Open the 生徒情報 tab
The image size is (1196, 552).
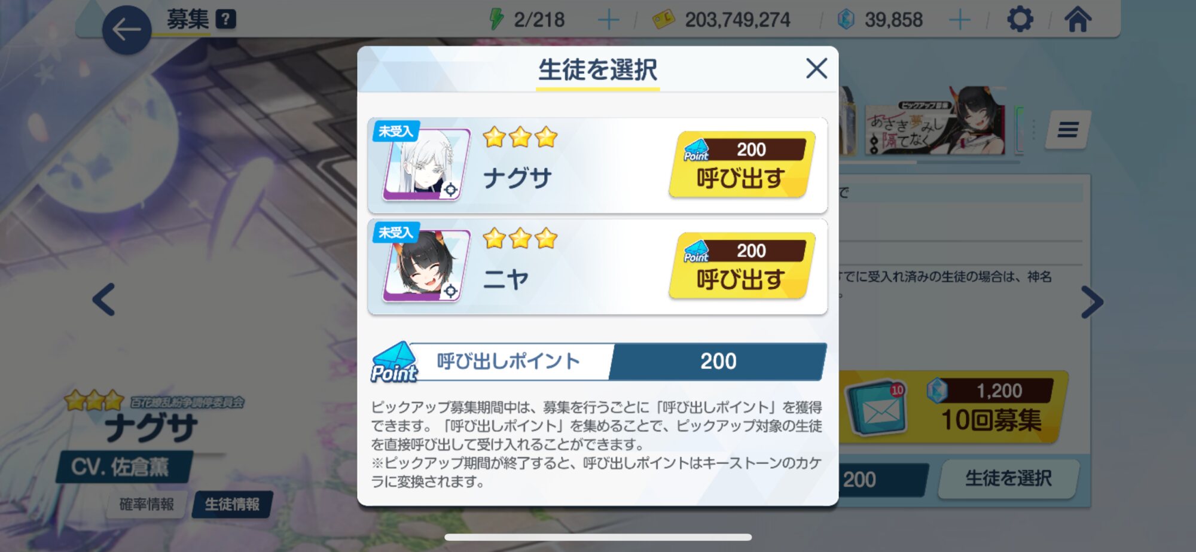pyautogui.click(x=232, y=504)
